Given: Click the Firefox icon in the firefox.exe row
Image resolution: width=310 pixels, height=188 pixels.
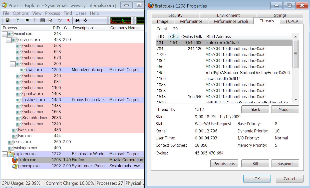Looking at the screenshot, I should click(15, 160).
